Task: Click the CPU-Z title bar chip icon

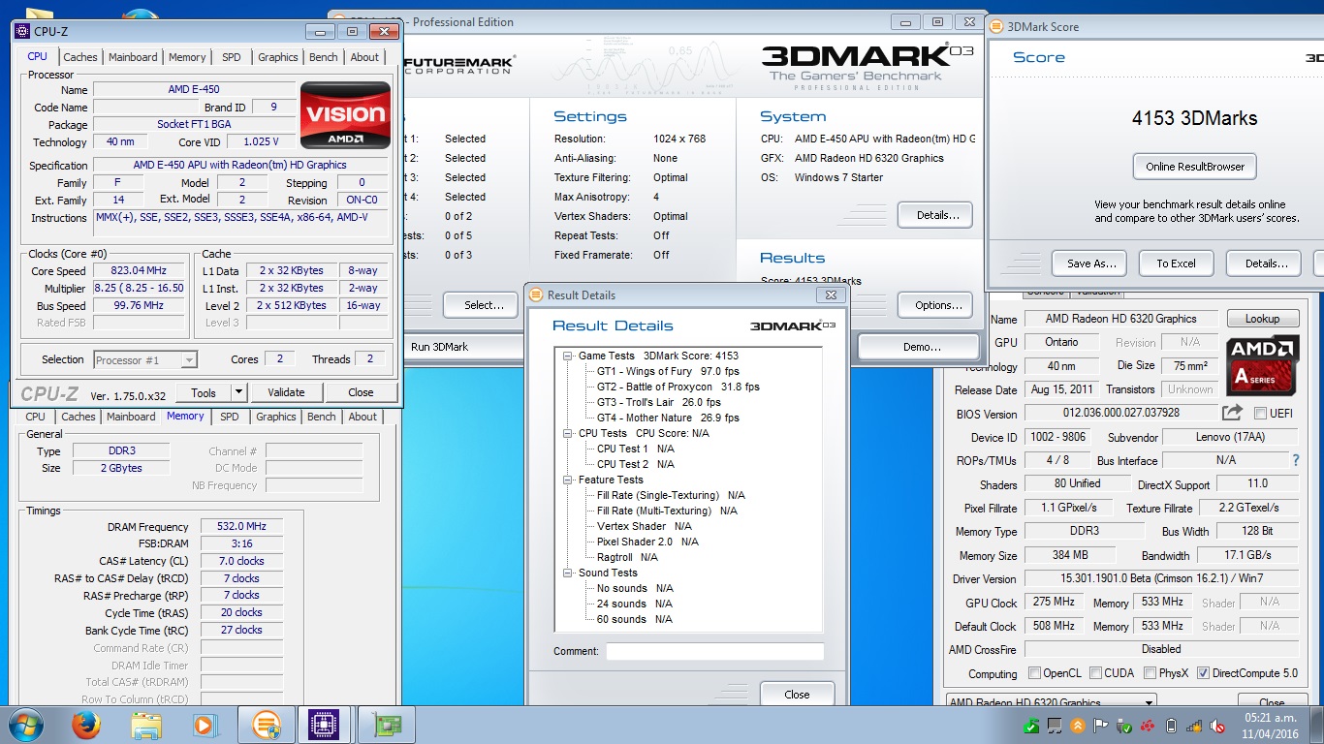Action: tap(21, 31)
